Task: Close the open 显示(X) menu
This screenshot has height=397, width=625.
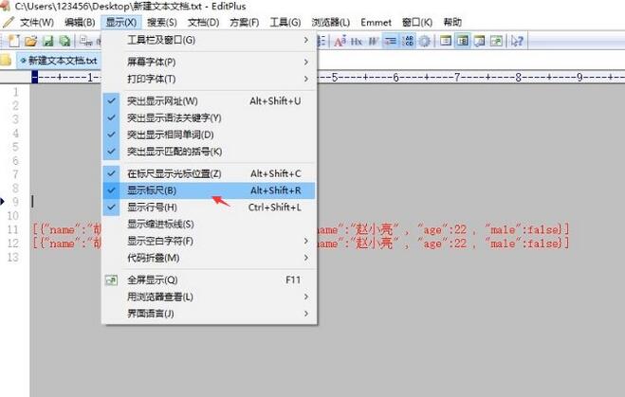Action: [121, 23]
